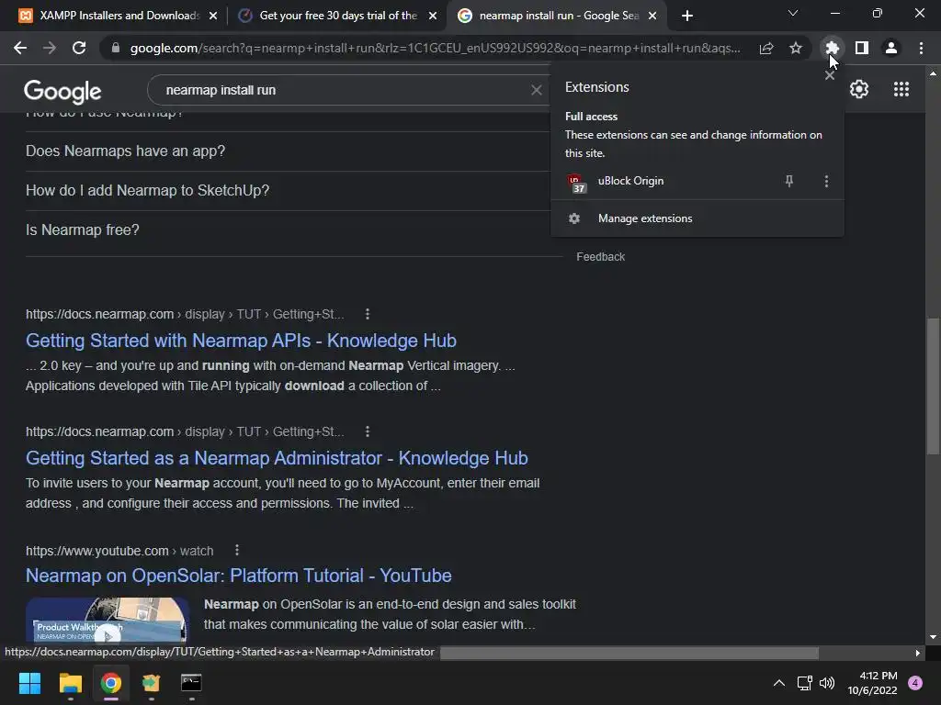Click the horizontal scrollbar thumb
Screen dimensions: 941x705
click(x=629, y=653)
